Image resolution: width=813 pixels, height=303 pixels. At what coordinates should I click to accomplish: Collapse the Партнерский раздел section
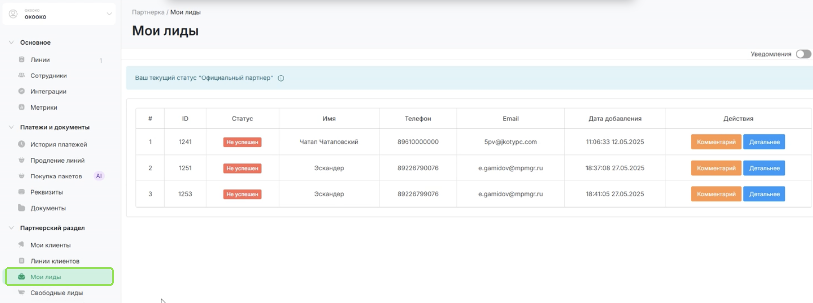pyautogui.click(x=11, y=228)
